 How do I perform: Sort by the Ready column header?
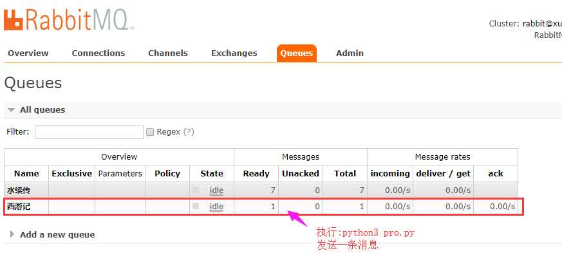point(256,173)
